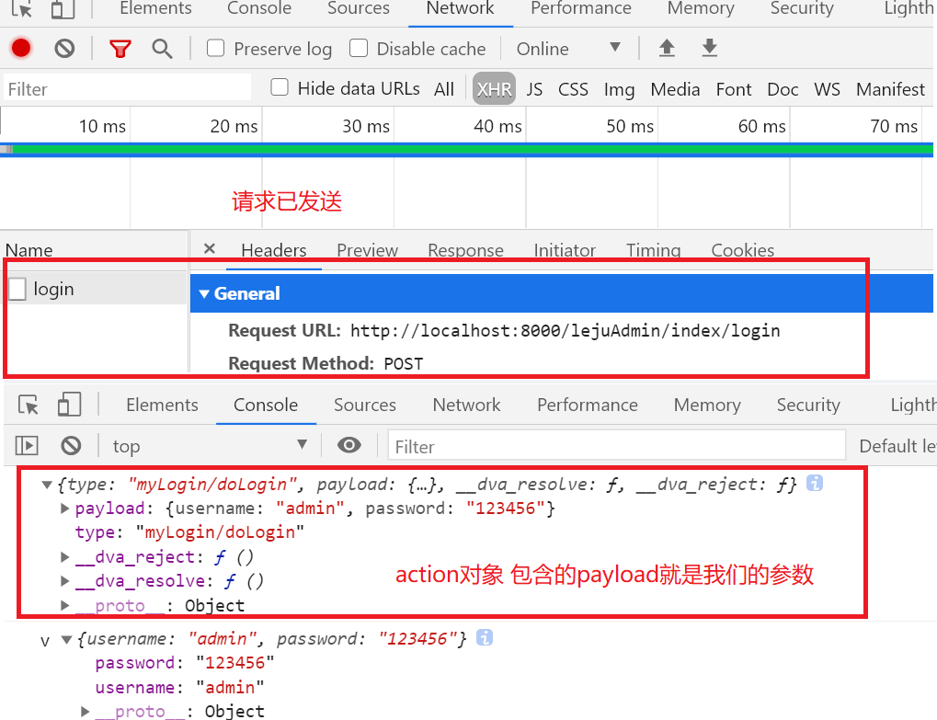This screenshot has height=720, width=937.
Task: Filter requests by Font type
Action: coord(734,89)
